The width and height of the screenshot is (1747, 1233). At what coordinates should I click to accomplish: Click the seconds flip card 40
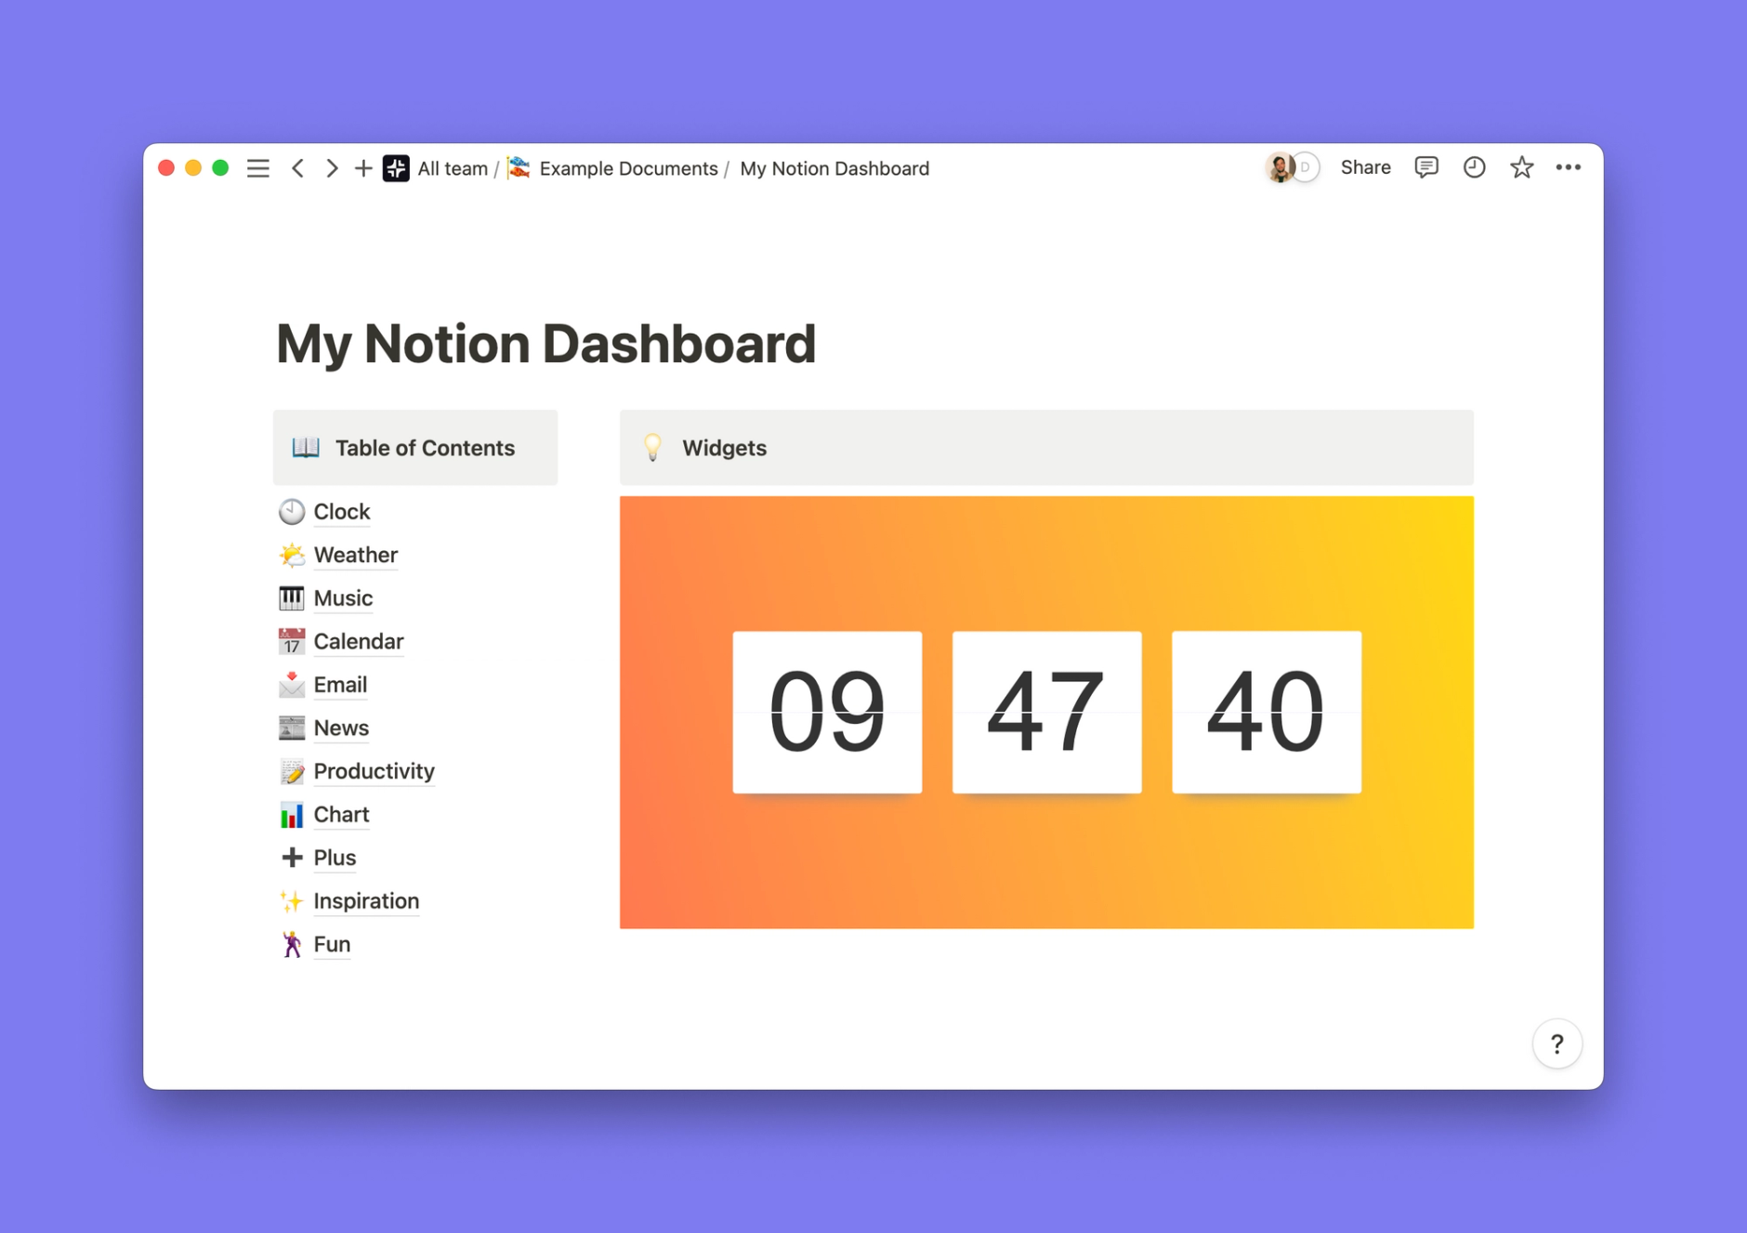tap(1267, 712)
